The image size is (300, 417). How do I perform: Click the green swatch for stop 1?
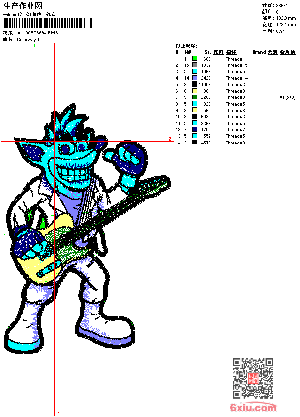195,58
